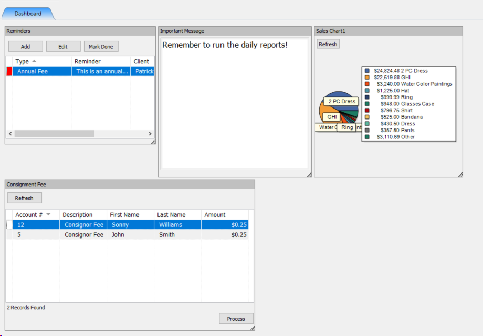
Task: Click the John first name cell
Action: [130, 234]
